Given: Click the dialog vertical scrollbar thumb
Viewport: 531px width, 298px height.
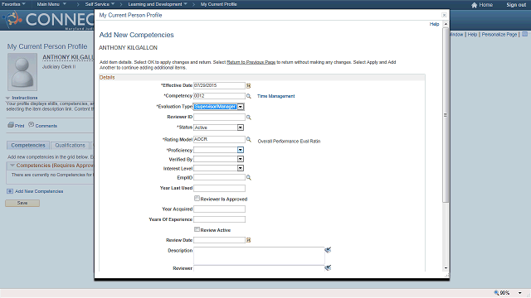Looking at the screenshot, I should click(x=446, y=115).
